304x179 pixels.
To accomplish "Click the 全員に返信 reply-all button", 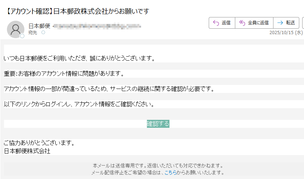I will coord(254,23).
